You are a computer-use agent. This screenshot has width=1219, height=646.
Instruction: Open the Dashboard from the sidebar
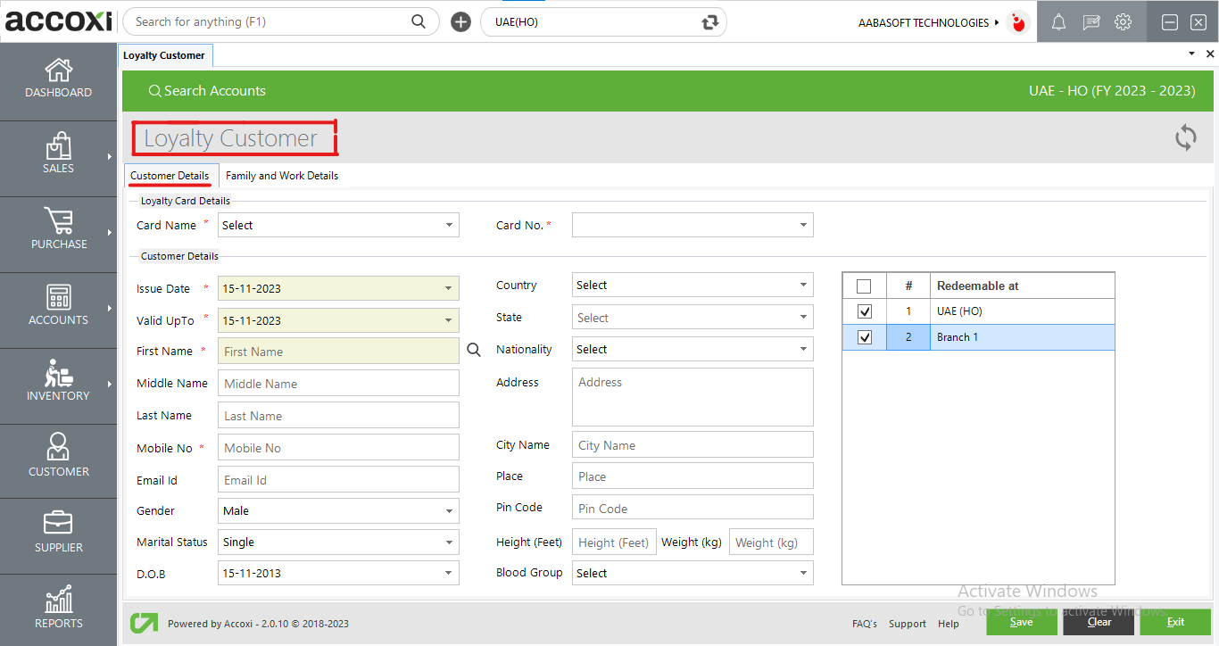[58, 80]
